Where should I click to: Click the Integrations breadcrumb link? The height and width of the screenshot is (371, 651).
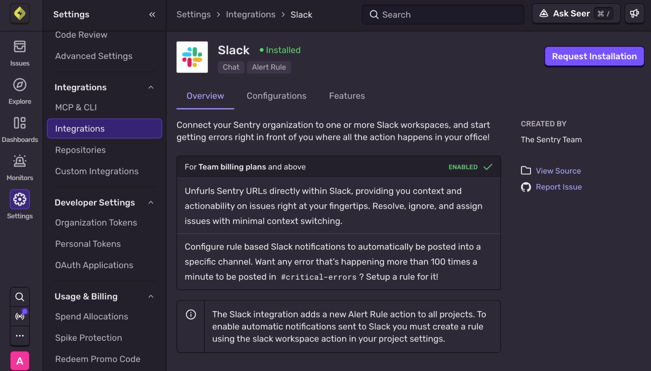click(250, 14)
